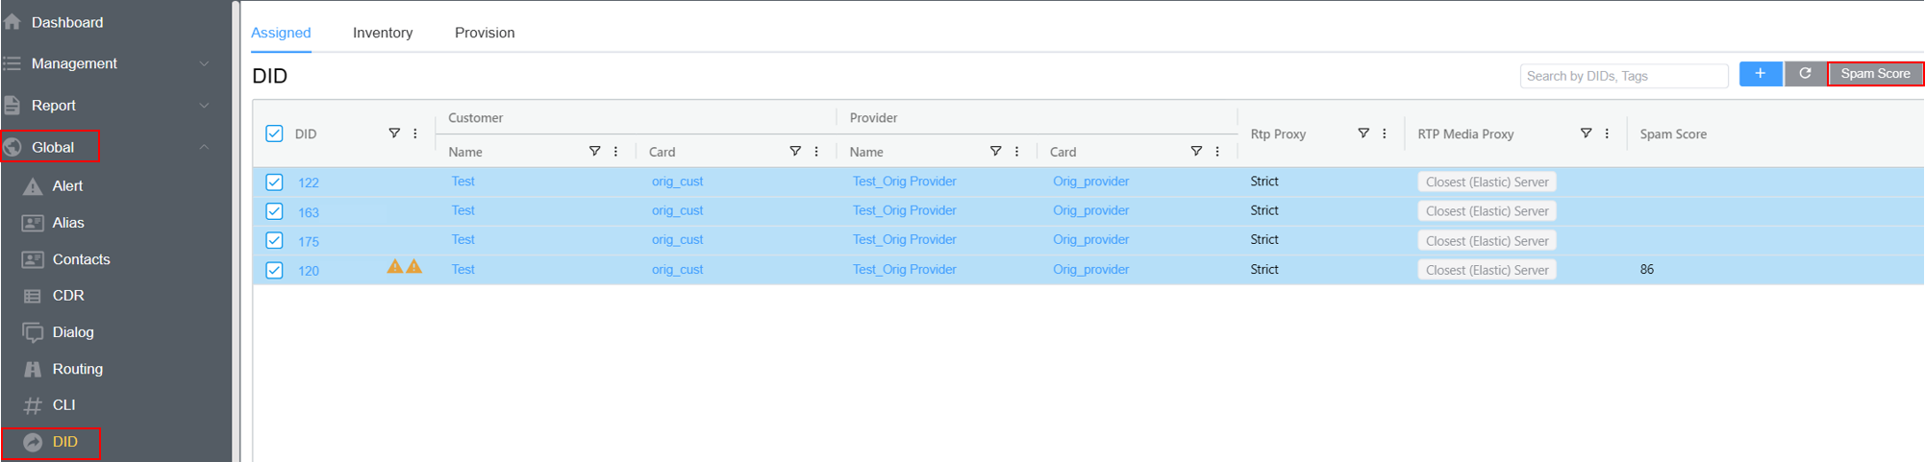Open the Dashboard home icon
Screen dimensions: 1925x462
[x=12, y=22]
